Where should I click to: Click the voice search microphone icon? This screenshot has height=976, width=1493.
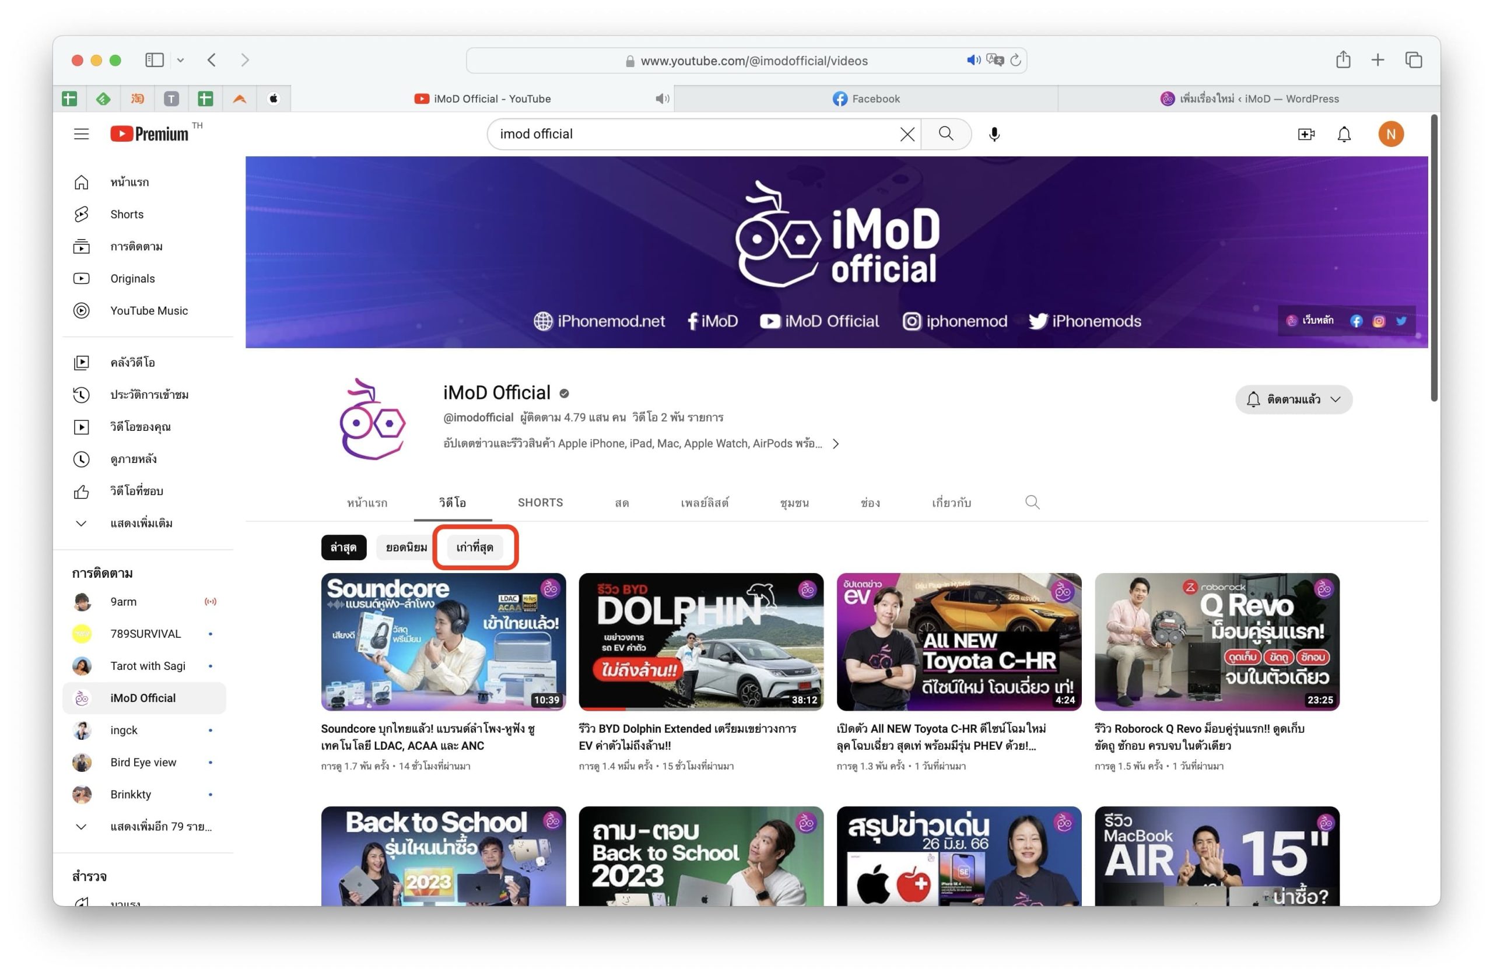[994, 134]
